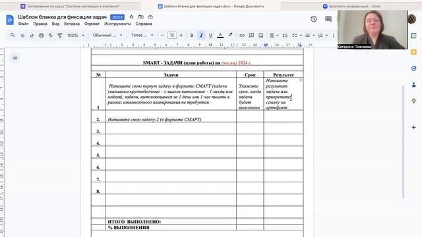
Task: Show document outline button
Action: 15,58
